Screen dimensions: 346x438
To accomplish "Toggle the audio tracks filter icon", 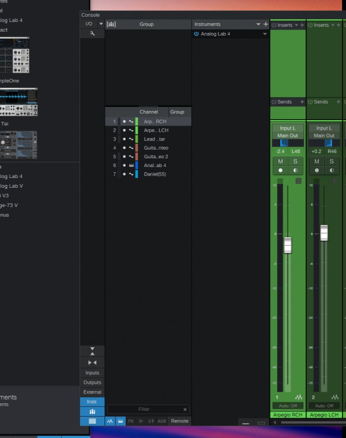I will 110,421.
